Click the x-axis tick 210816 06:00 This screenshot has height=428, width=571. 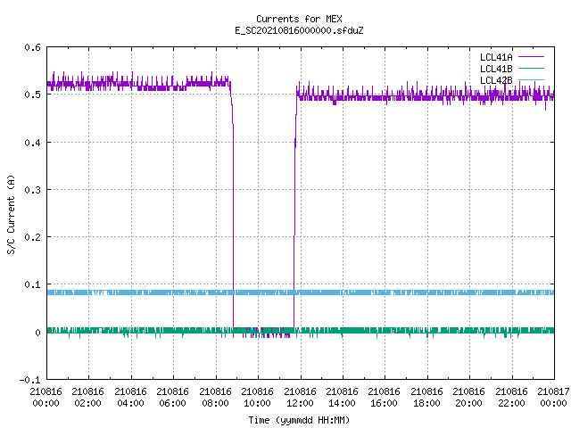pos(172,398)
